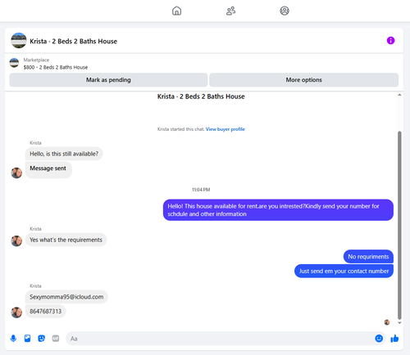410x355 pixels.
Task: Click the 'Marketplace' label above the listing
Action: (36, 60)
